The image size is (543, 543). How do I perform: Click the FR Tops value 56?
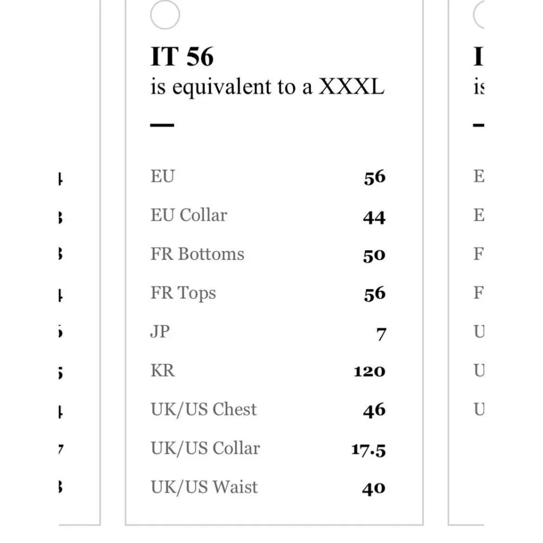click(x=375, y=294)
